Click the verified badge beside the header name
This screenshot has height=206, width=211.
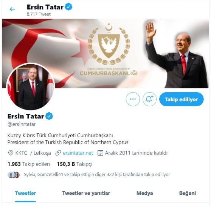[68, 7]
